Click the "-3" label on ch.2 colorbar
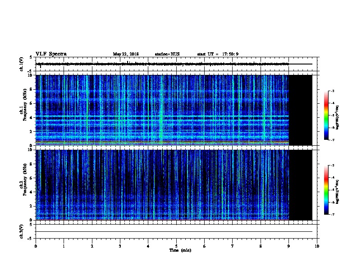 coord(333,166)
